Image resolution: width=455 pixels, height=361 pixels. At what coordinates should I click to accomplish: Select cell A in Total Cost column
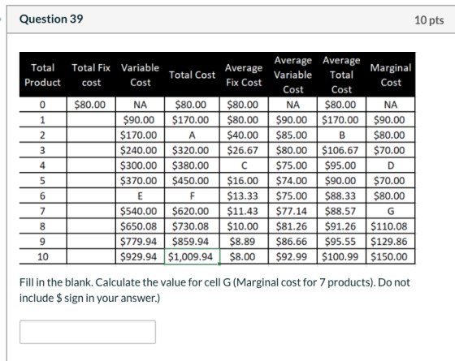(192, 135)
